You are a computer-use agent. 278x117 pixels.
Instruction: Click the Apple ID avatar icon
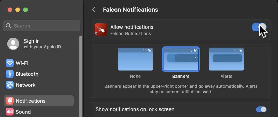(x=13, y=44)
